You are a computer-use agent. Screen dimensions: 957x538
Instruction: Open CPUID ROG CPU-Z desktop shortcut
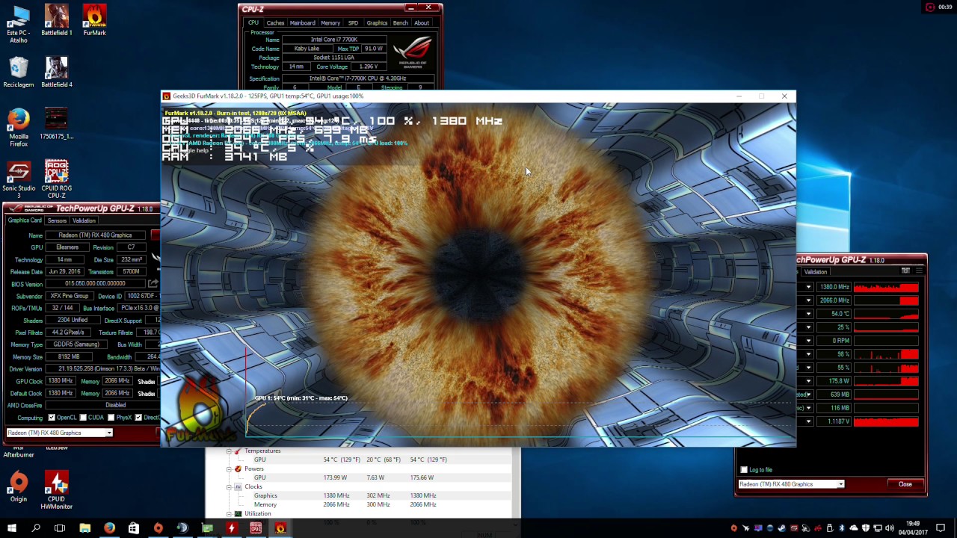[x=57, y=180]
